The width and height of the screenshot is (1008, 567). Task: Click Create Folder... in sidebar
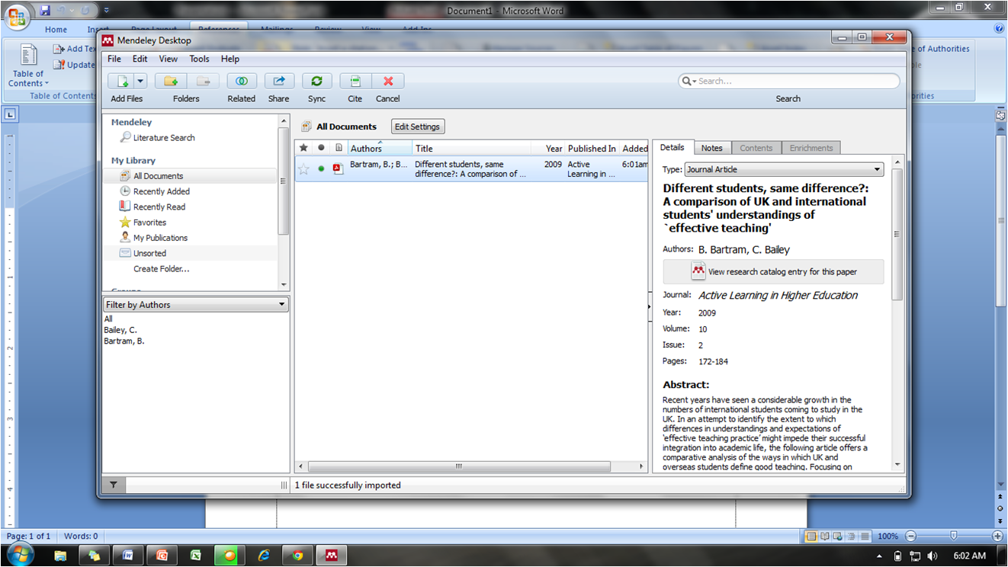pos(161,269)
